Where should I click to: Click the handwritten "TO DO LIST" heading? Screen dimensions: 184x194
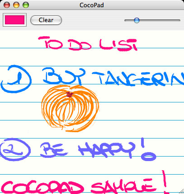[88, 44]
